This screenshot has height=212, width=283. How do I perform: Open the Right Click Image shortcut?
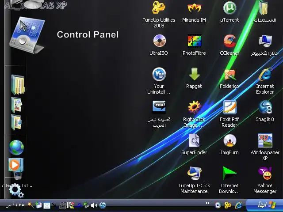pos(194,107)
